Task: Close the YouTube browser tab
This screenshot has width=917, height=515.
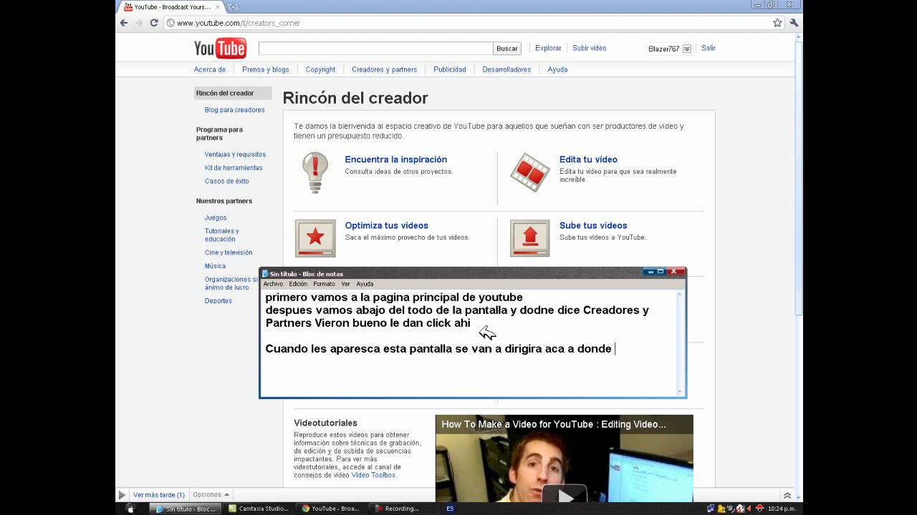Action: point(217,7)
